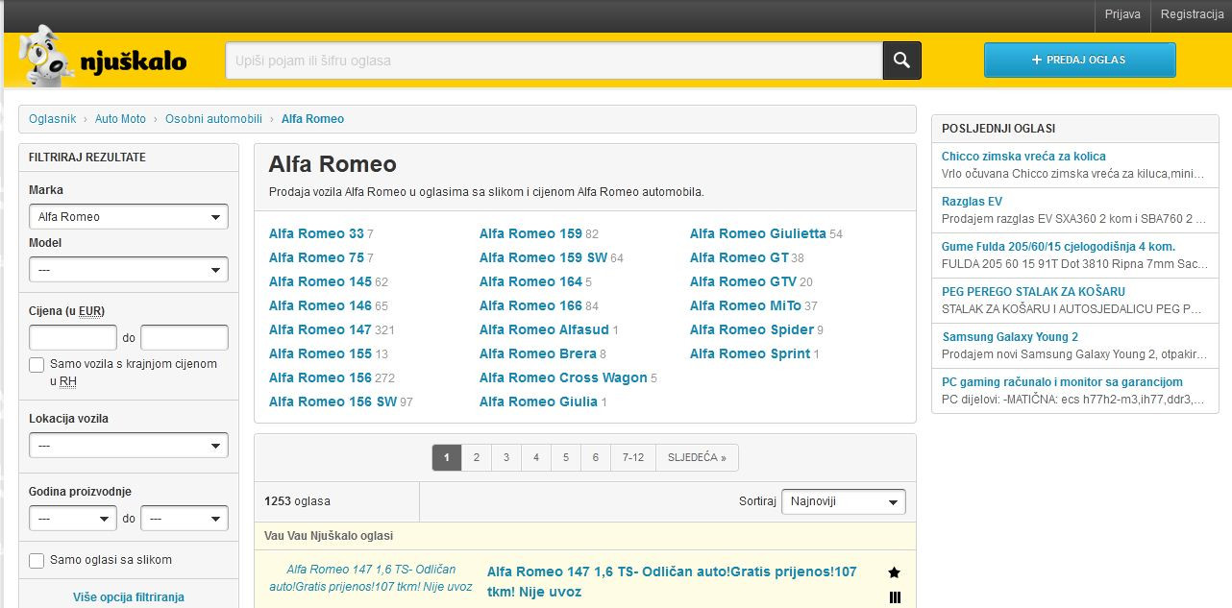Open the Osobni automobili breadcrumb link
This screenshot has width=1232, height=608.
213,119
